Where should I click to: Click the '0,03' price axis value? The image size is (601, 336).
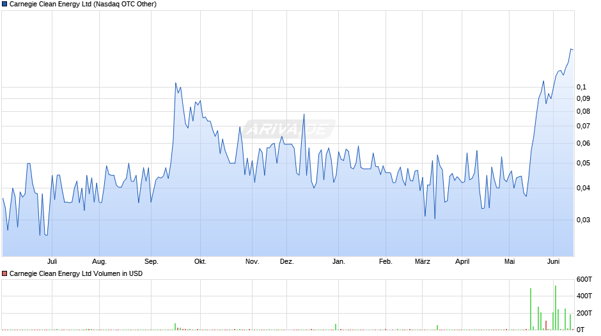(x=583, y=220)
